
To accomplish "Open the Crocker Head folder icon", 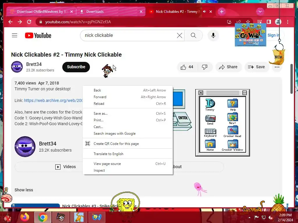I will 232,132.
